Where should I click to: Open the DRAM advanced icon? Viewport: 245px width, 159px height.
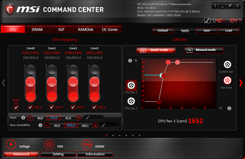[87, 144]
